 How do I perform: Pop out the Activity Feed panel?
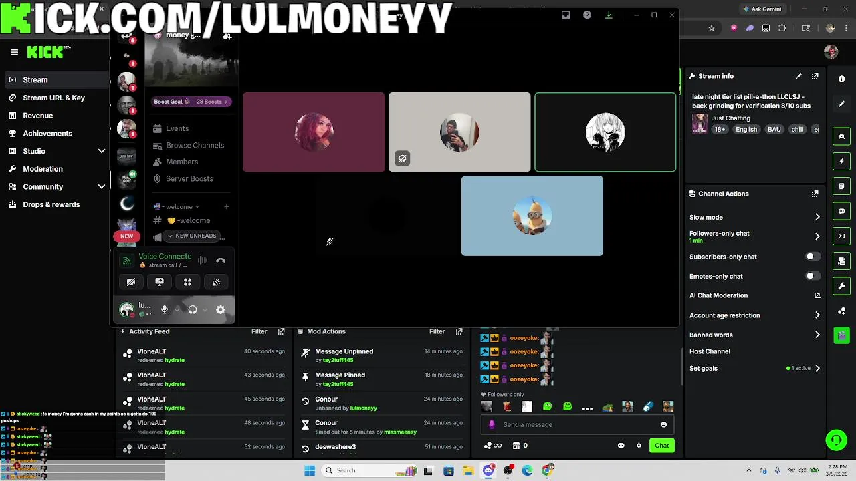281,331
